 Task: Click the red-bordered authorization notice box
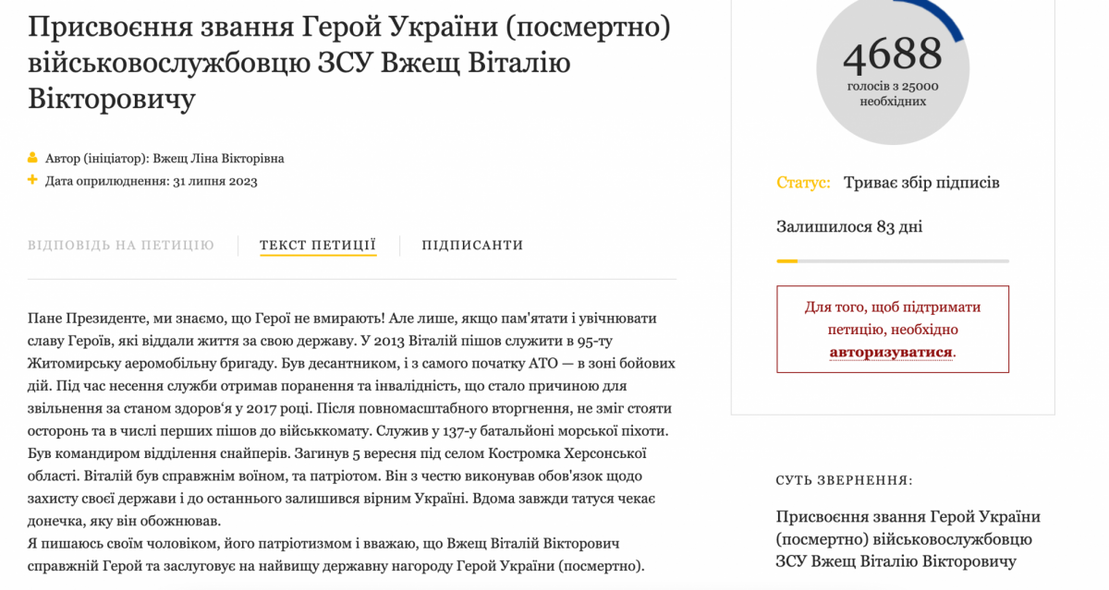pyautogui.click(x=893, y=330)
